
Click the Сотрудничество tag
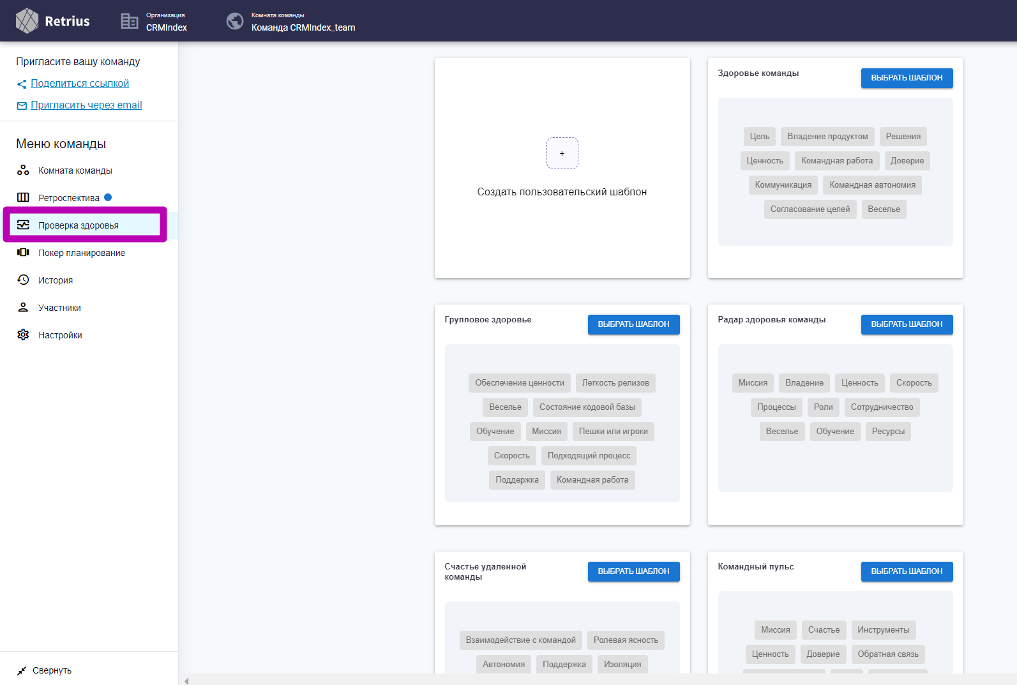882,407
